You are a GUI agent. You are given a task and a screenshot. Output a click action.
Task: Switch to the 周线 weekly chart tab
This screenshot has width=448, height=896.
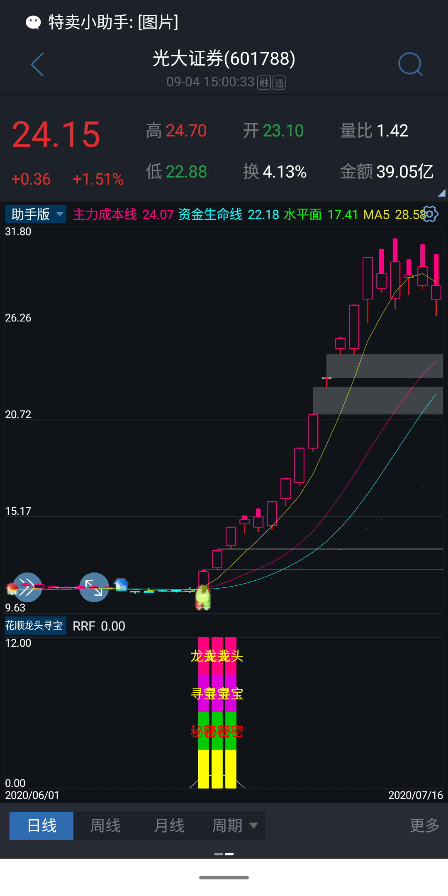[x=105, y=825]
